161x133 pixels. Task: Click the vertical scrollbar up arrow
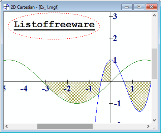tap(154, 15)
